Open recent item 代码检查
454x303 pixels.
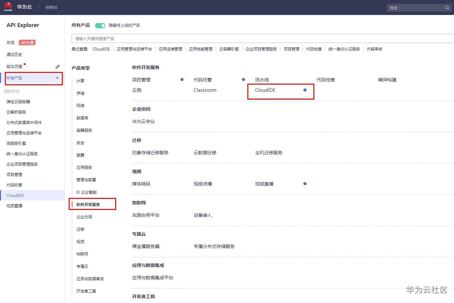tap(314, 49)
